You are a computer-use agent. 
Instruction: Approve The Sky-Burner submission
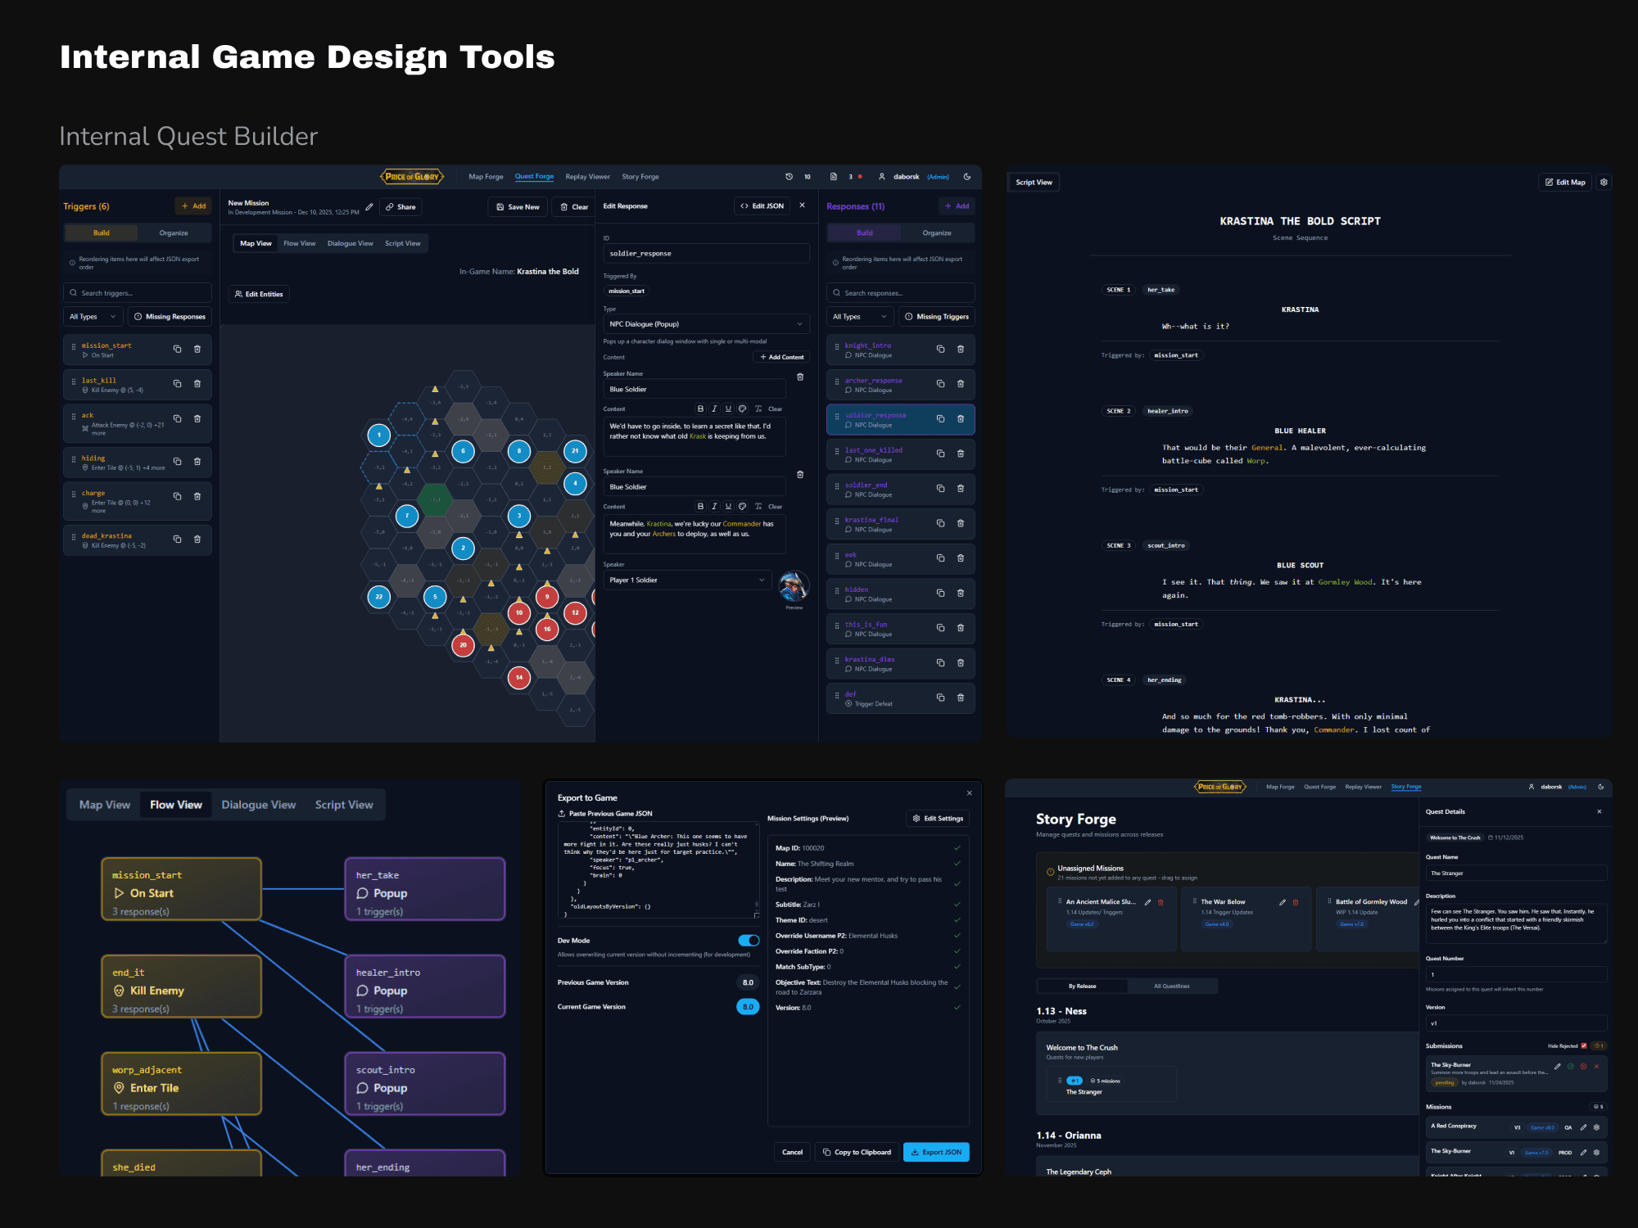point(1570,1067)
